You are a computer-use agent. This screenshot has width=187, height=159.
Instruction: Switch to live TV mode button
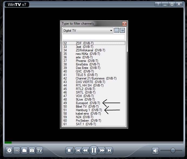(39, 150)
